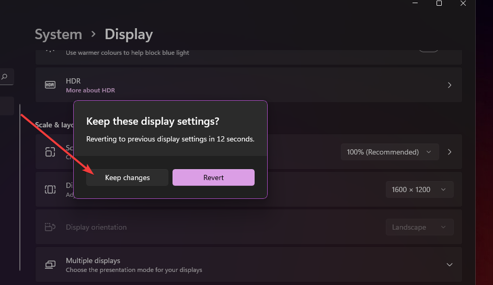Open the 100% (Recommended) scale dropdown

click(x=389, y=152)
